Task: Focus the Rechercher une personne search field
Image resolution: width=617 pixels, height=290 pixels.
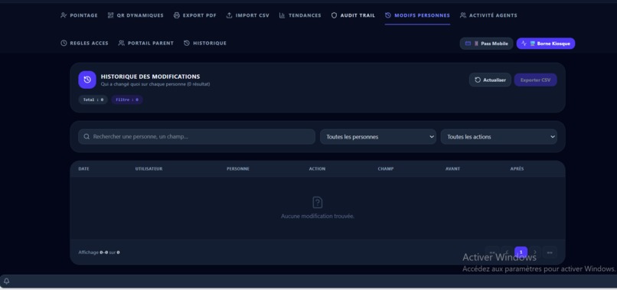Action: pyautogui.click(x=197, y=137)
